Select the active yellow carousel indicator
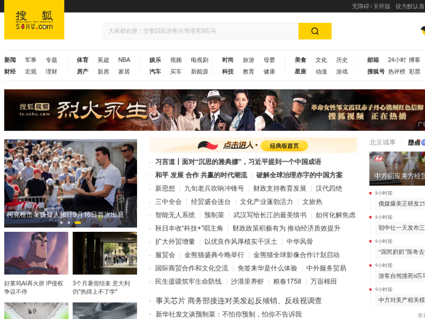425x319 pixels. 78,222
